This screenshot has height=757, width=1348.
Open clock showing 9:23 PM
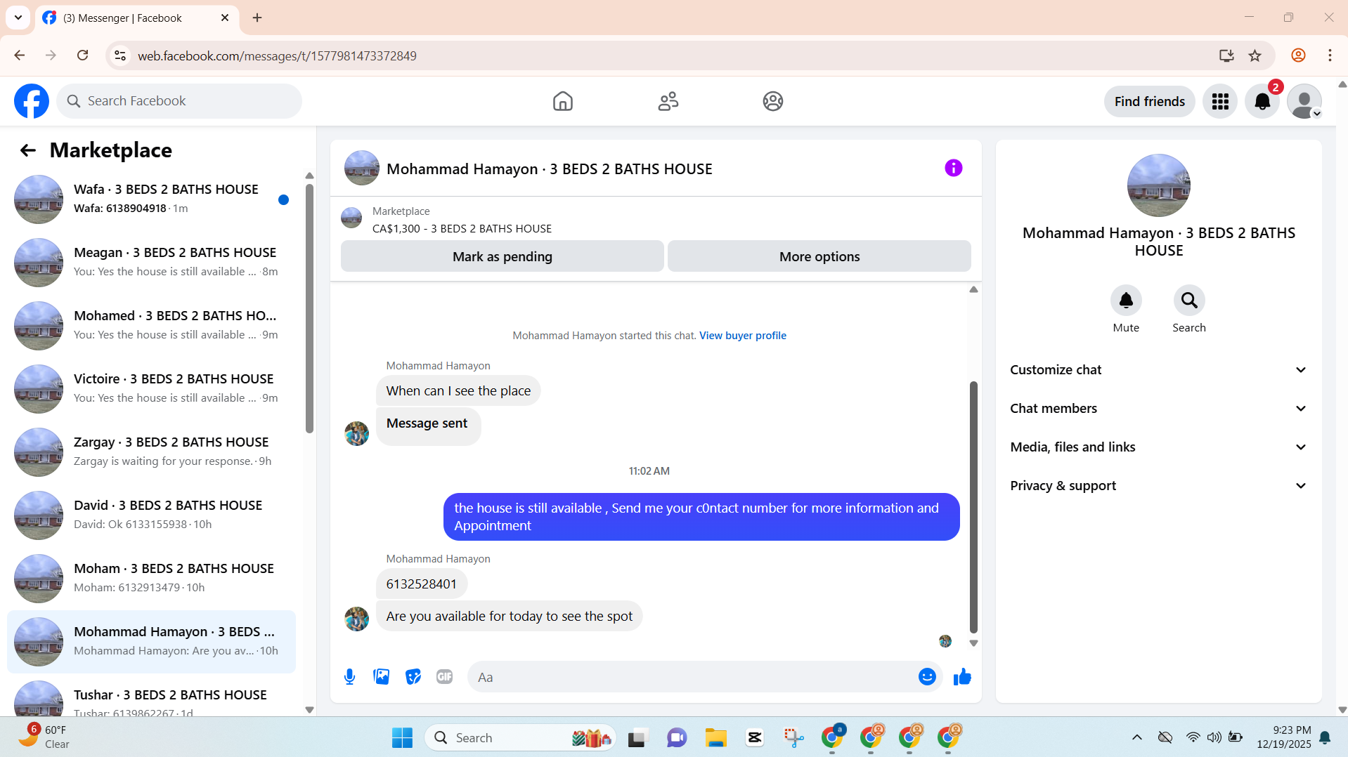(x=1283, y=737)
